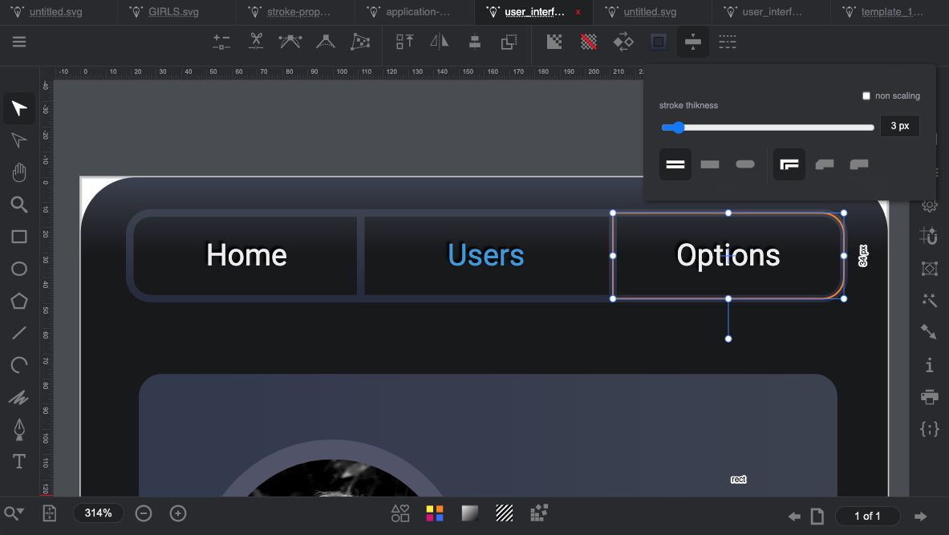Screen dimensions: 949x535
Task: Select the Text tool
Action: 19,461
